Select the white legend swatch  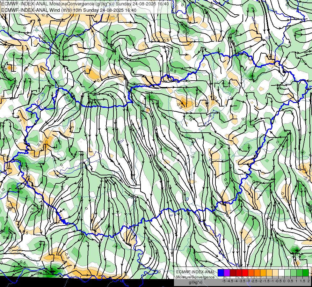[281, 273]
